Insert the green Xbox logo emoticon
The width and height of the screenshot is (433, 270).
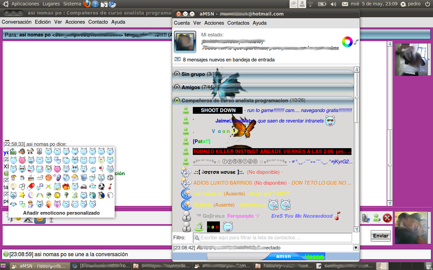point(48,187)
